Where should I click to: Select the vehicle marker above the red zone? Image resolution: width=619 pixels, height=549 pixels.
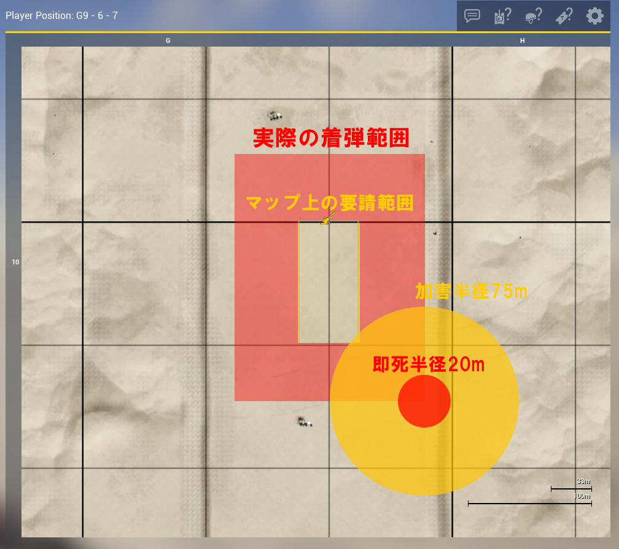274,115
